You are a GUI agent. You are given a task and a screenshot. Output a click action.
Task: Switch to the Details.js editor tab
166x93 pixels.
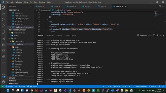(x=73, y=6)
